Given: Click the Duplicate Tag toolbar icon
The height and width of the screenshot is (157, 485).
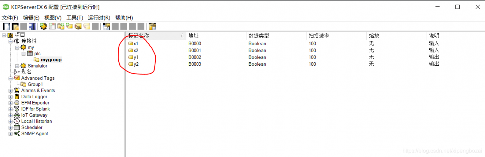Looking at the screenshot, I should click(x=87, y=26).
